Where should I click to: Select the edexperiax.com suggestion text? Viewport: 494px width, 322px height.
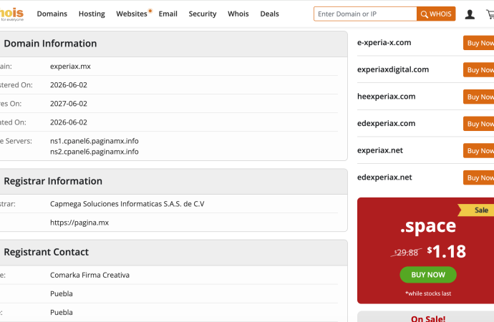387,123
